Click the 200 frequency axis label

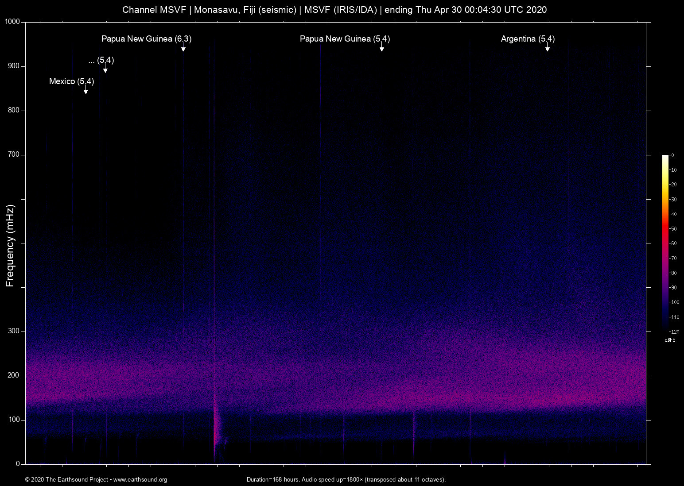pos(14,375)
